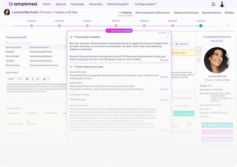This screenshot has width=237, height=167.
Task: Copy the full transcription text
Action: (x=164, y=60)
